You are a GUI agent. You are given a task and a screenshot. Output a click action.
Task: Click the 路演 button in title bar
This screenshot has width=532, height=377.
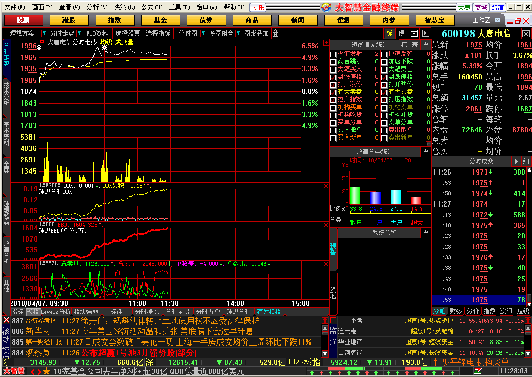(497, 7)
